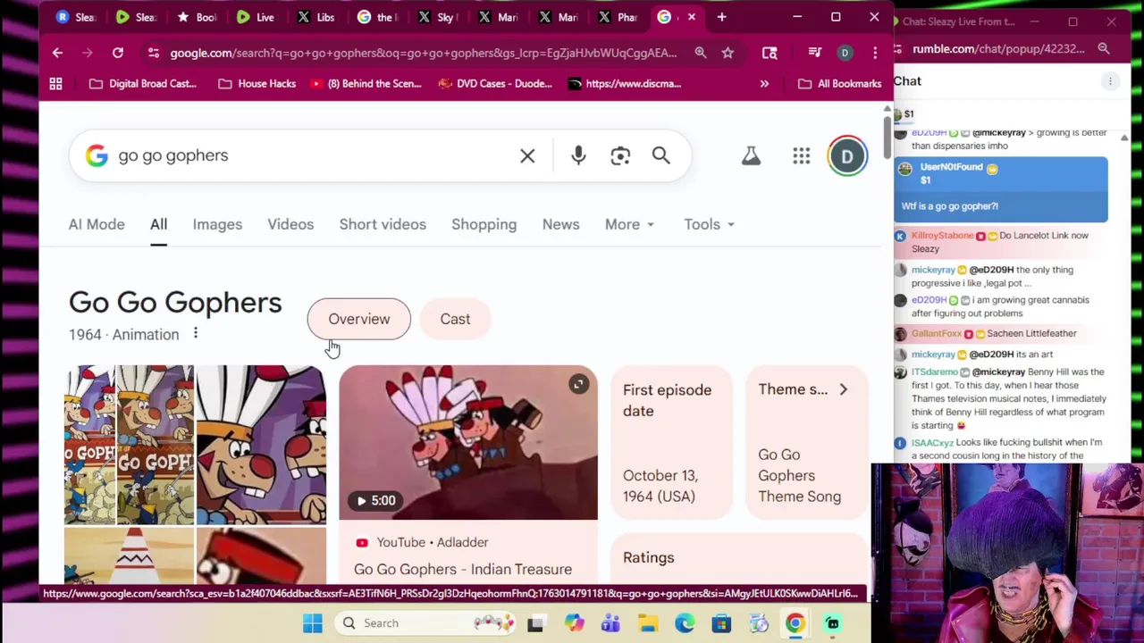Open the Rumble chat options menu
Screen dimensions: 1144x643
pyautogui.click(x=1110, y=81)
